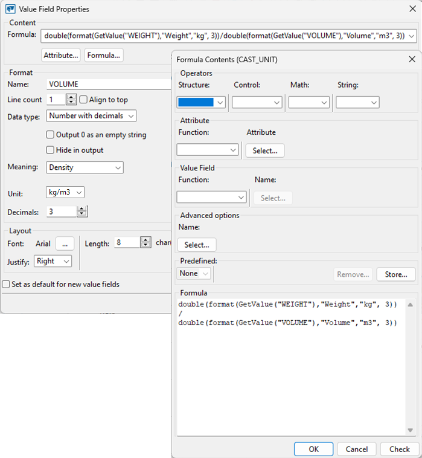Check Hide in output option
This screenshot has width=422, height=458.
[x=51, y=150]
